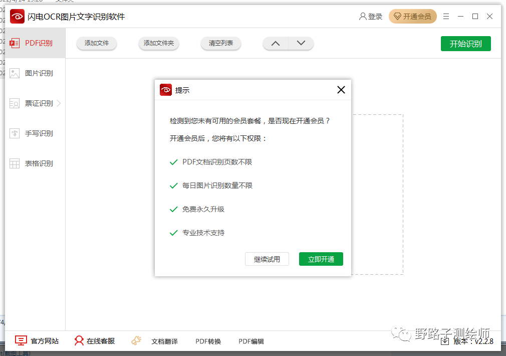
Task: Click the text PDF文档识别页数不限
Action: pyautogui.click(x=217, y=162)
